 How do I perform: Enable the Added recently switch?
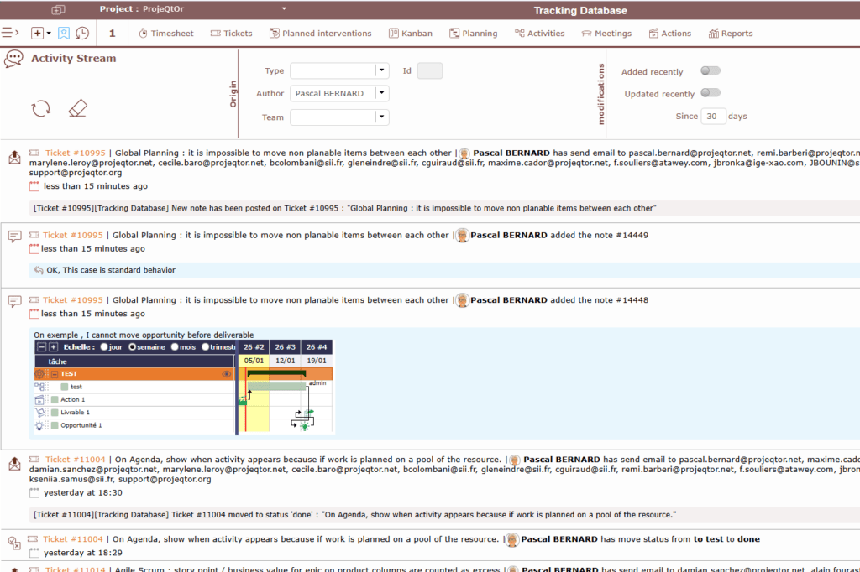(710, 71)
